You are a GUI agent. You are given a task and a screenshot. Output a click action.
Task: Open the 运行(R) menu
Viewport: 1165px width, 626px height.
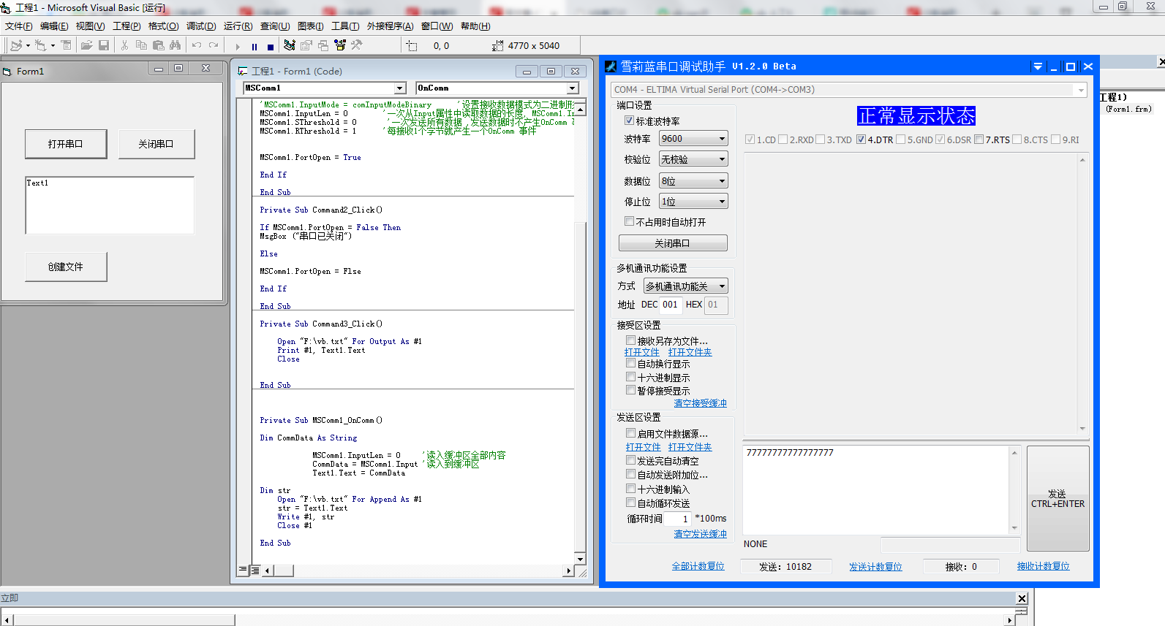coord(238,26)
